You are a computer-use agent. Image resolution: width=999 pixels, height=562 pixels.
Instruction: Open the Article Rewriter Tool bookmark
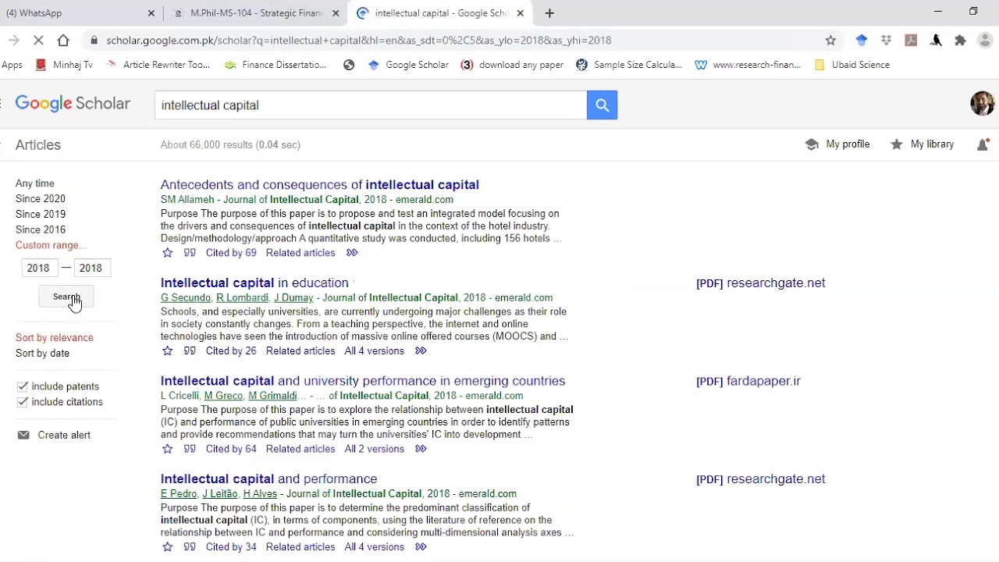pyautogui.click(x=157, y=65)
